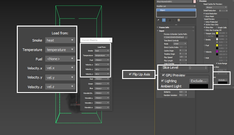Click cache path browse button
Image resolution: width=234 pixels, height=135 pixels.
coord(186,37)
